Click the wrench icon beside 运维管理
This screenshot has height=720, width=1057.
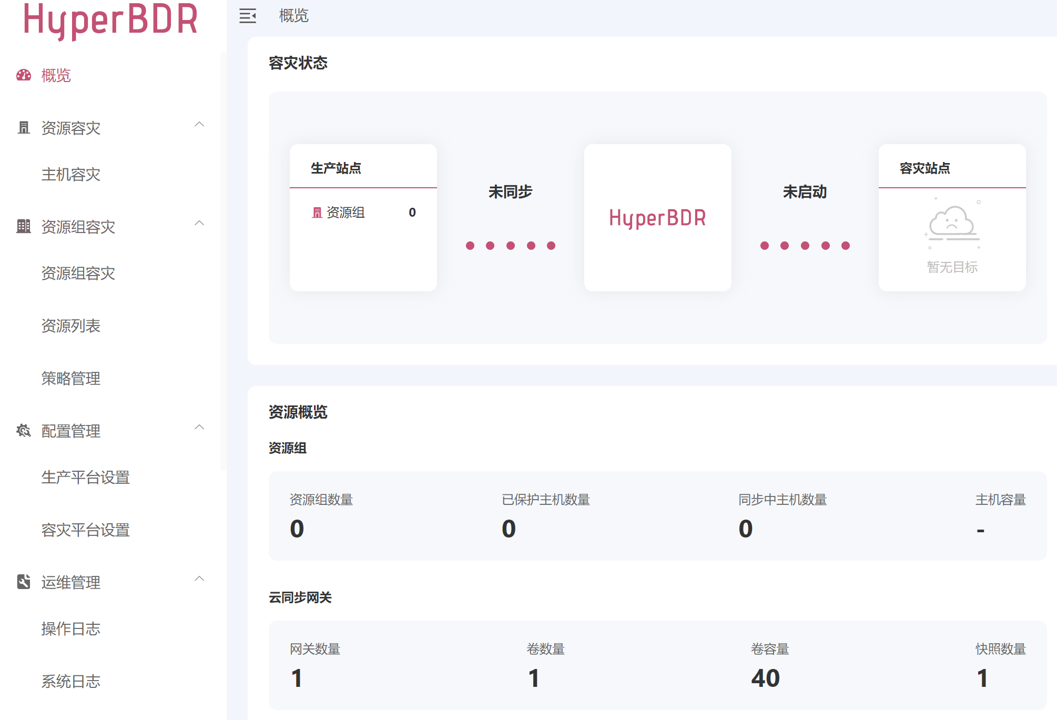click(24, 582)
